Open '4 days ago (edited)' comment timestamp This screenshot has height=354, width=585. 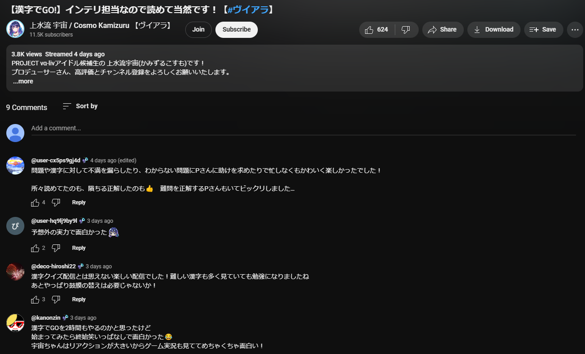(x=113, y=161)
